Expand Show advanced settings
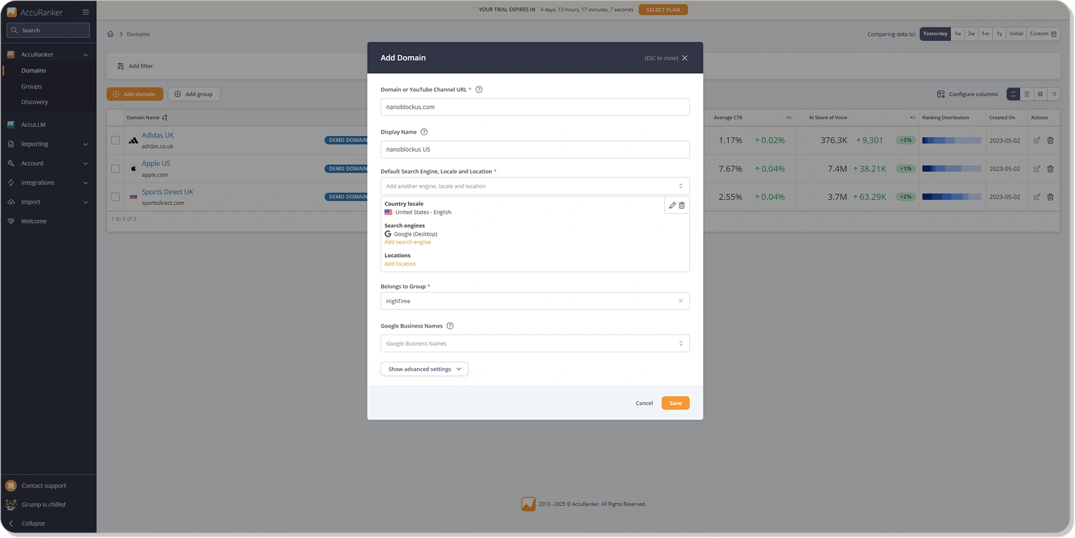Image resolution: width=1075 pixels, height=538 pixels. (x=424, y=369)
